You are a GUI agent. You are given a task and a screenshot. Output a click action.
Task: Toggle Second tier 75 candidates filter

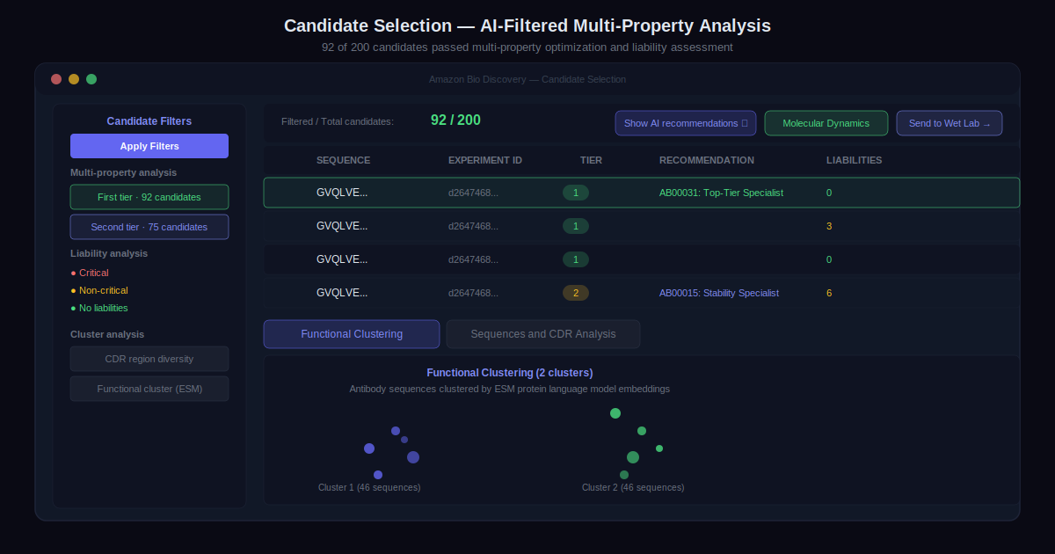point(149,227)
